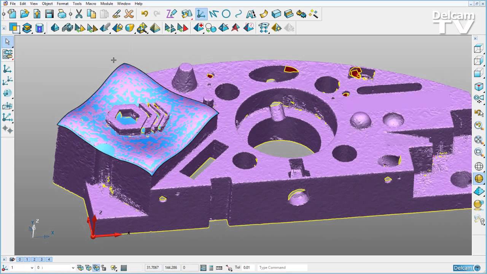
Task: Undo last action with yellow arrow icon
Action: click(x=145, y=14)
